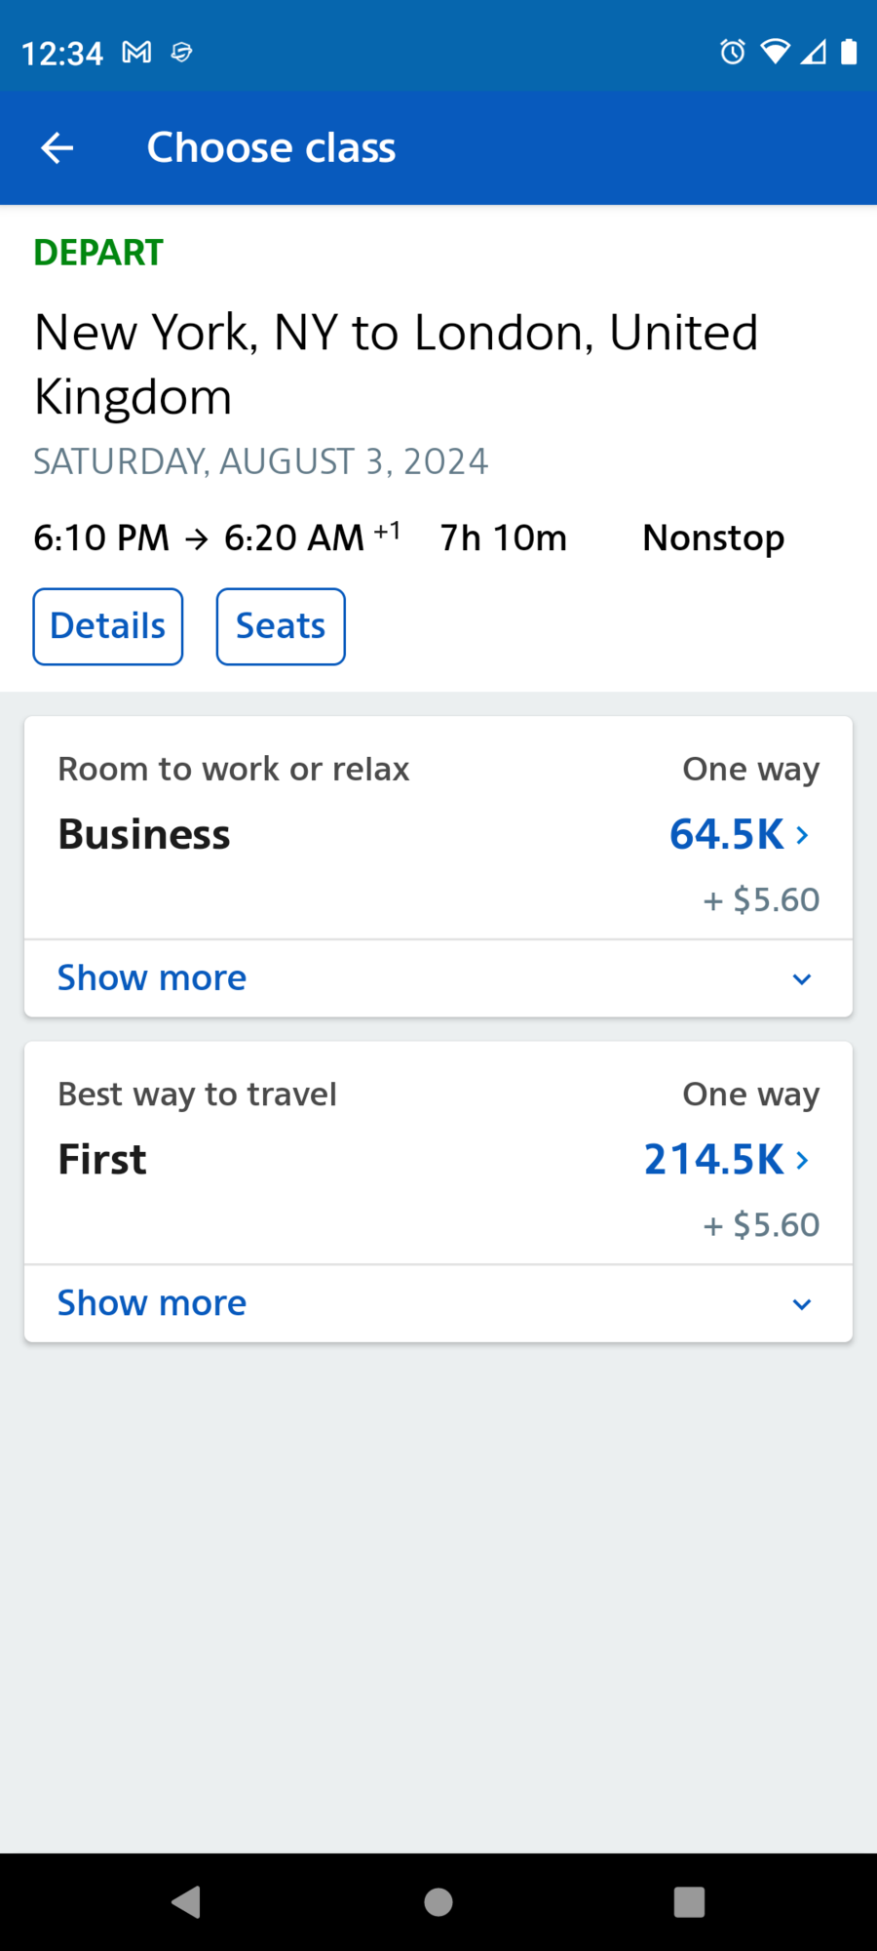
Task: Open the Gmail notification icon in status bar
Action: pos(136,52)
